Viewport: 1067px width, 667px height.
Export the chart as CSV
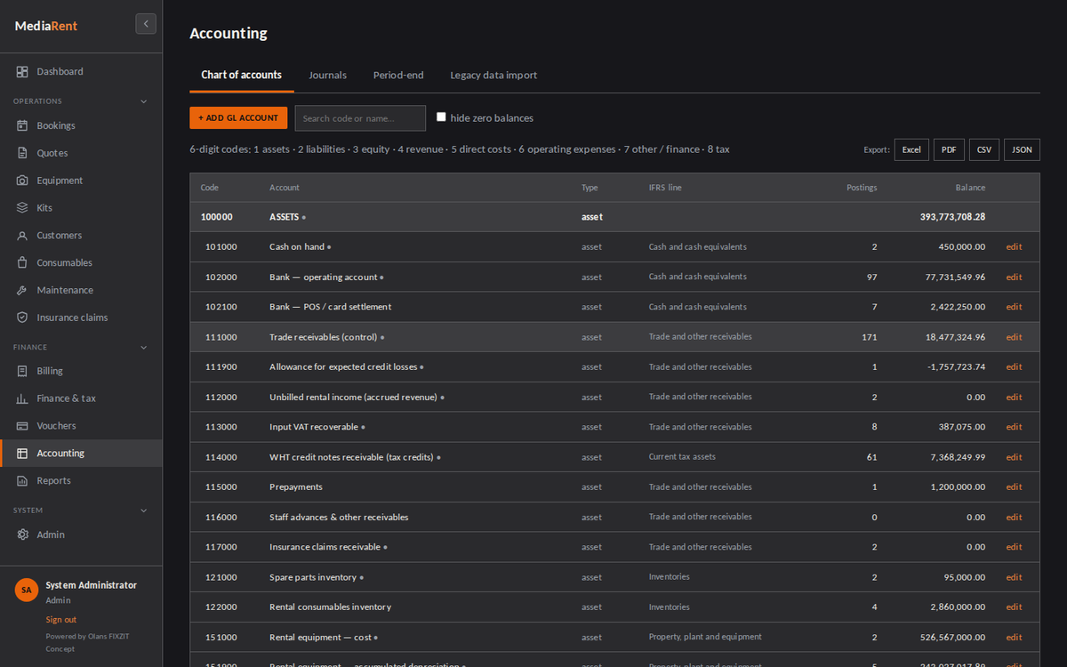pyautogui.click(x=984, y=149)
